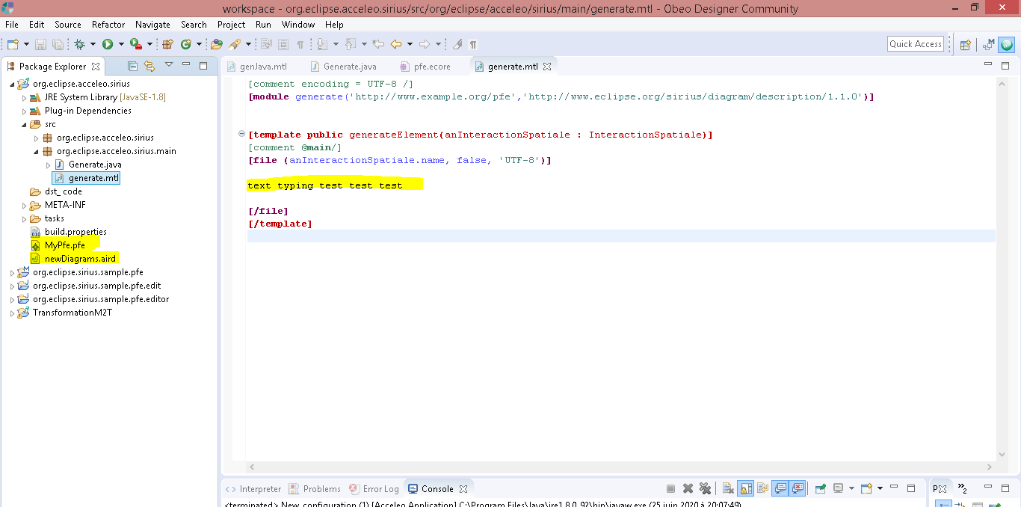1021x507 pixels.
Task: Click the Previous Annotation icon
Action: [x=350, y=44]
